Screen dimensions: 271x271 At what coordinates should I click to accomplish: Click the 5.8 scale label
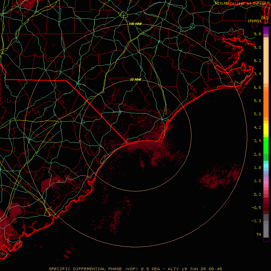point(257,101)
